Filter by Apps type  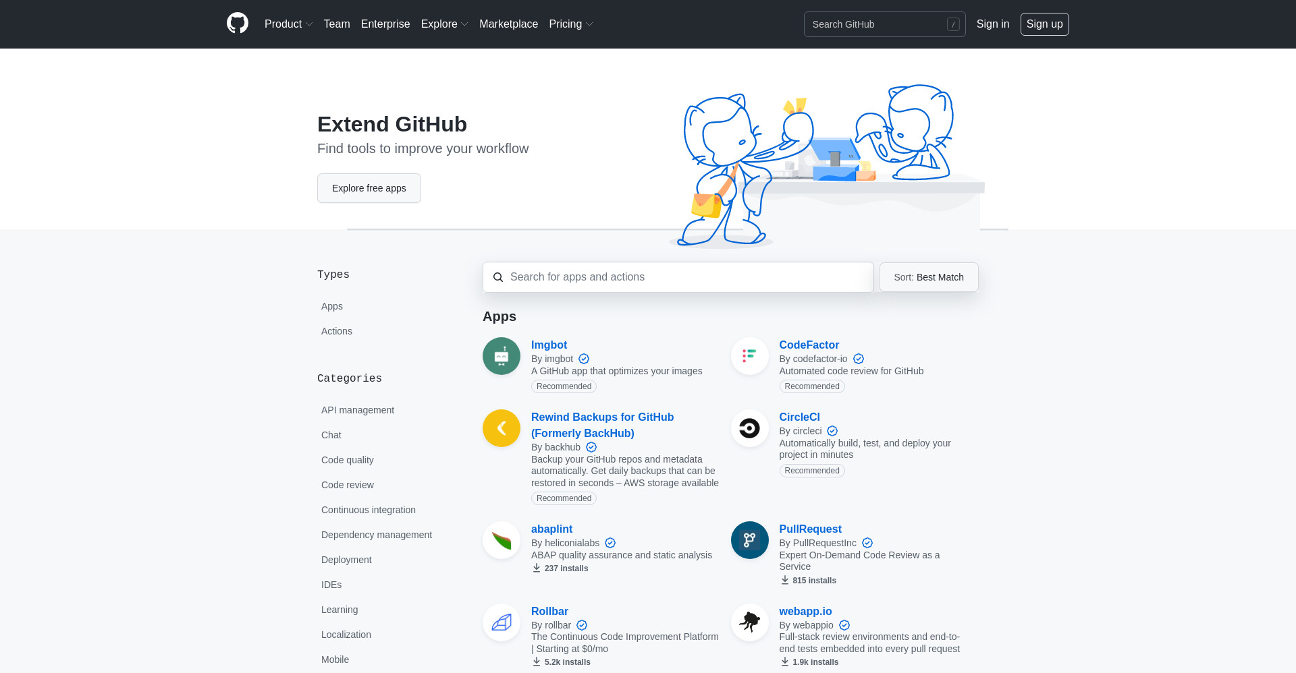pos(332,306)
